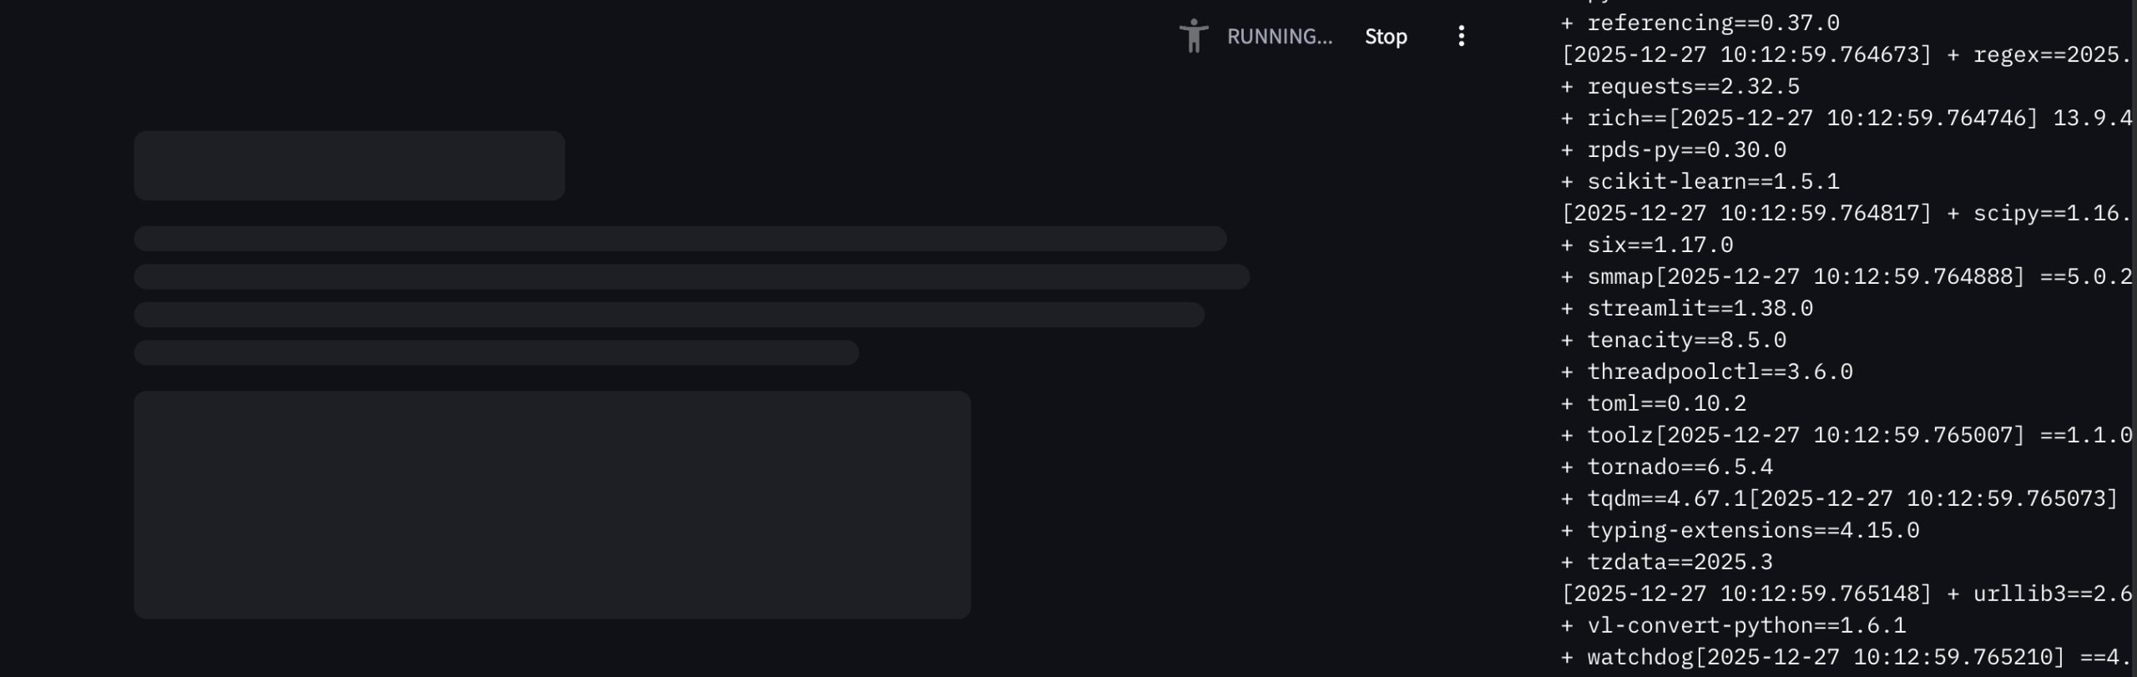Click the large loading placeholder box
Screen dimensions: 2137x677
click(552, 504)
